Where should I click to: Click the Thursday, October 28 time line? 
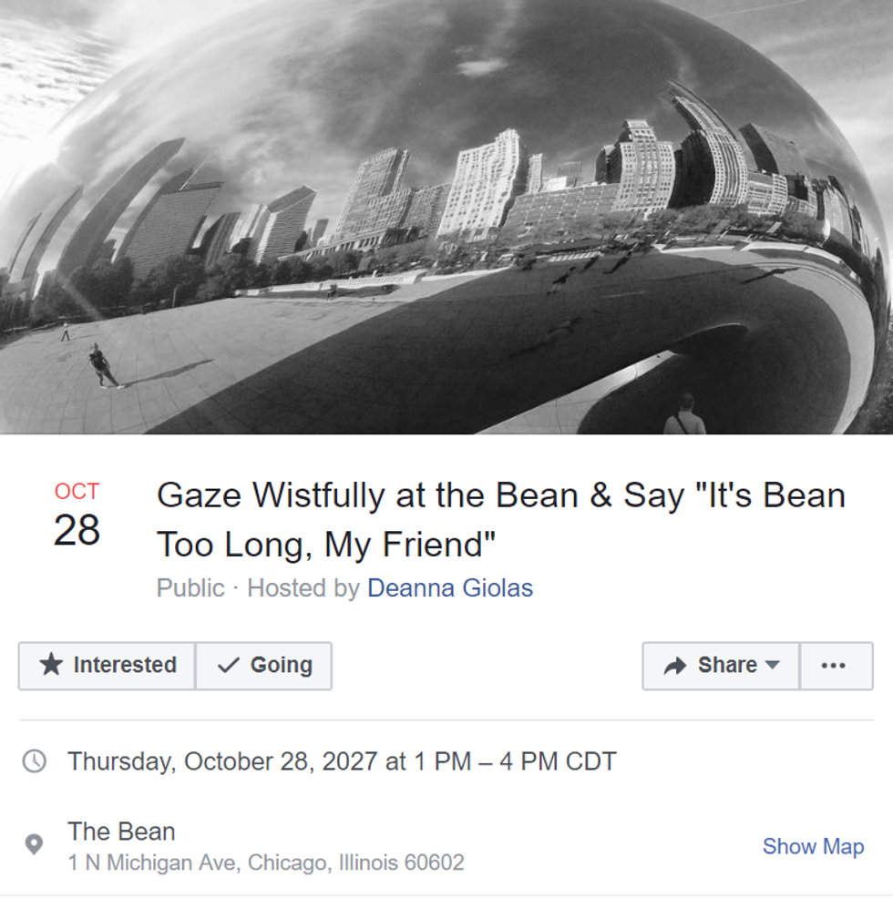342,761
